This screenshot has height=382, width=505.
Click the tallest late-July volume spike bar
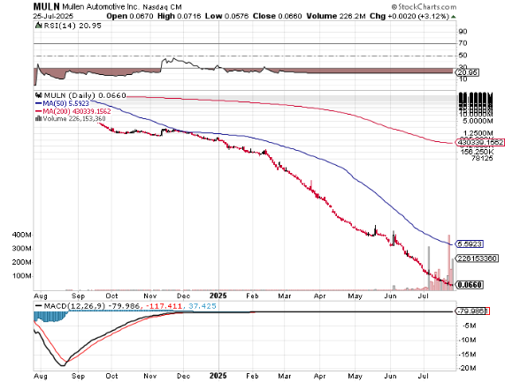[x=449, y=263]
